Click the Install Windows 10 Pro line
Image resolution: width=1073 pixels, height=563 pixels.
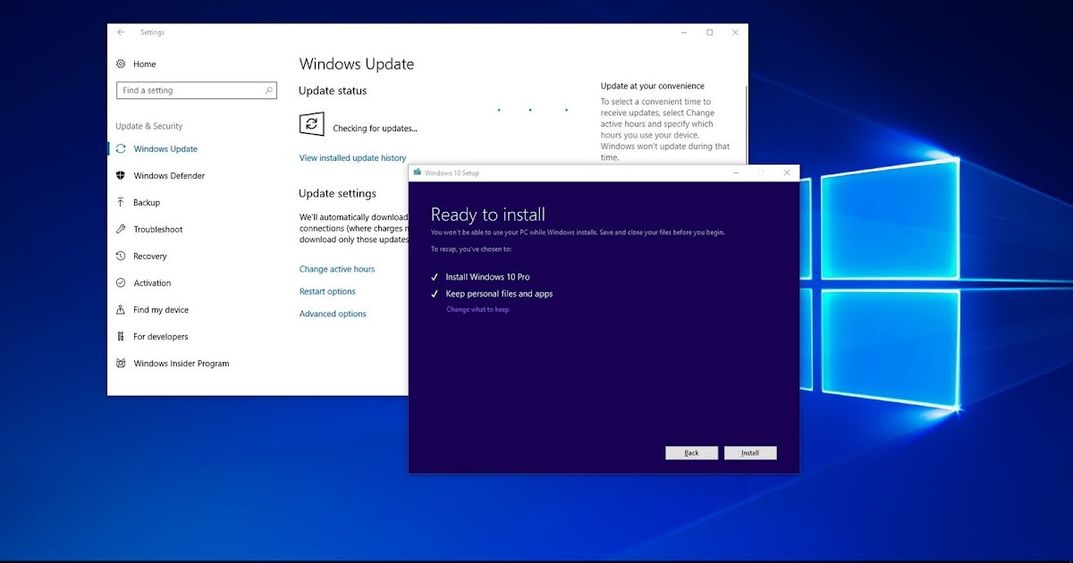coord(487,277)
